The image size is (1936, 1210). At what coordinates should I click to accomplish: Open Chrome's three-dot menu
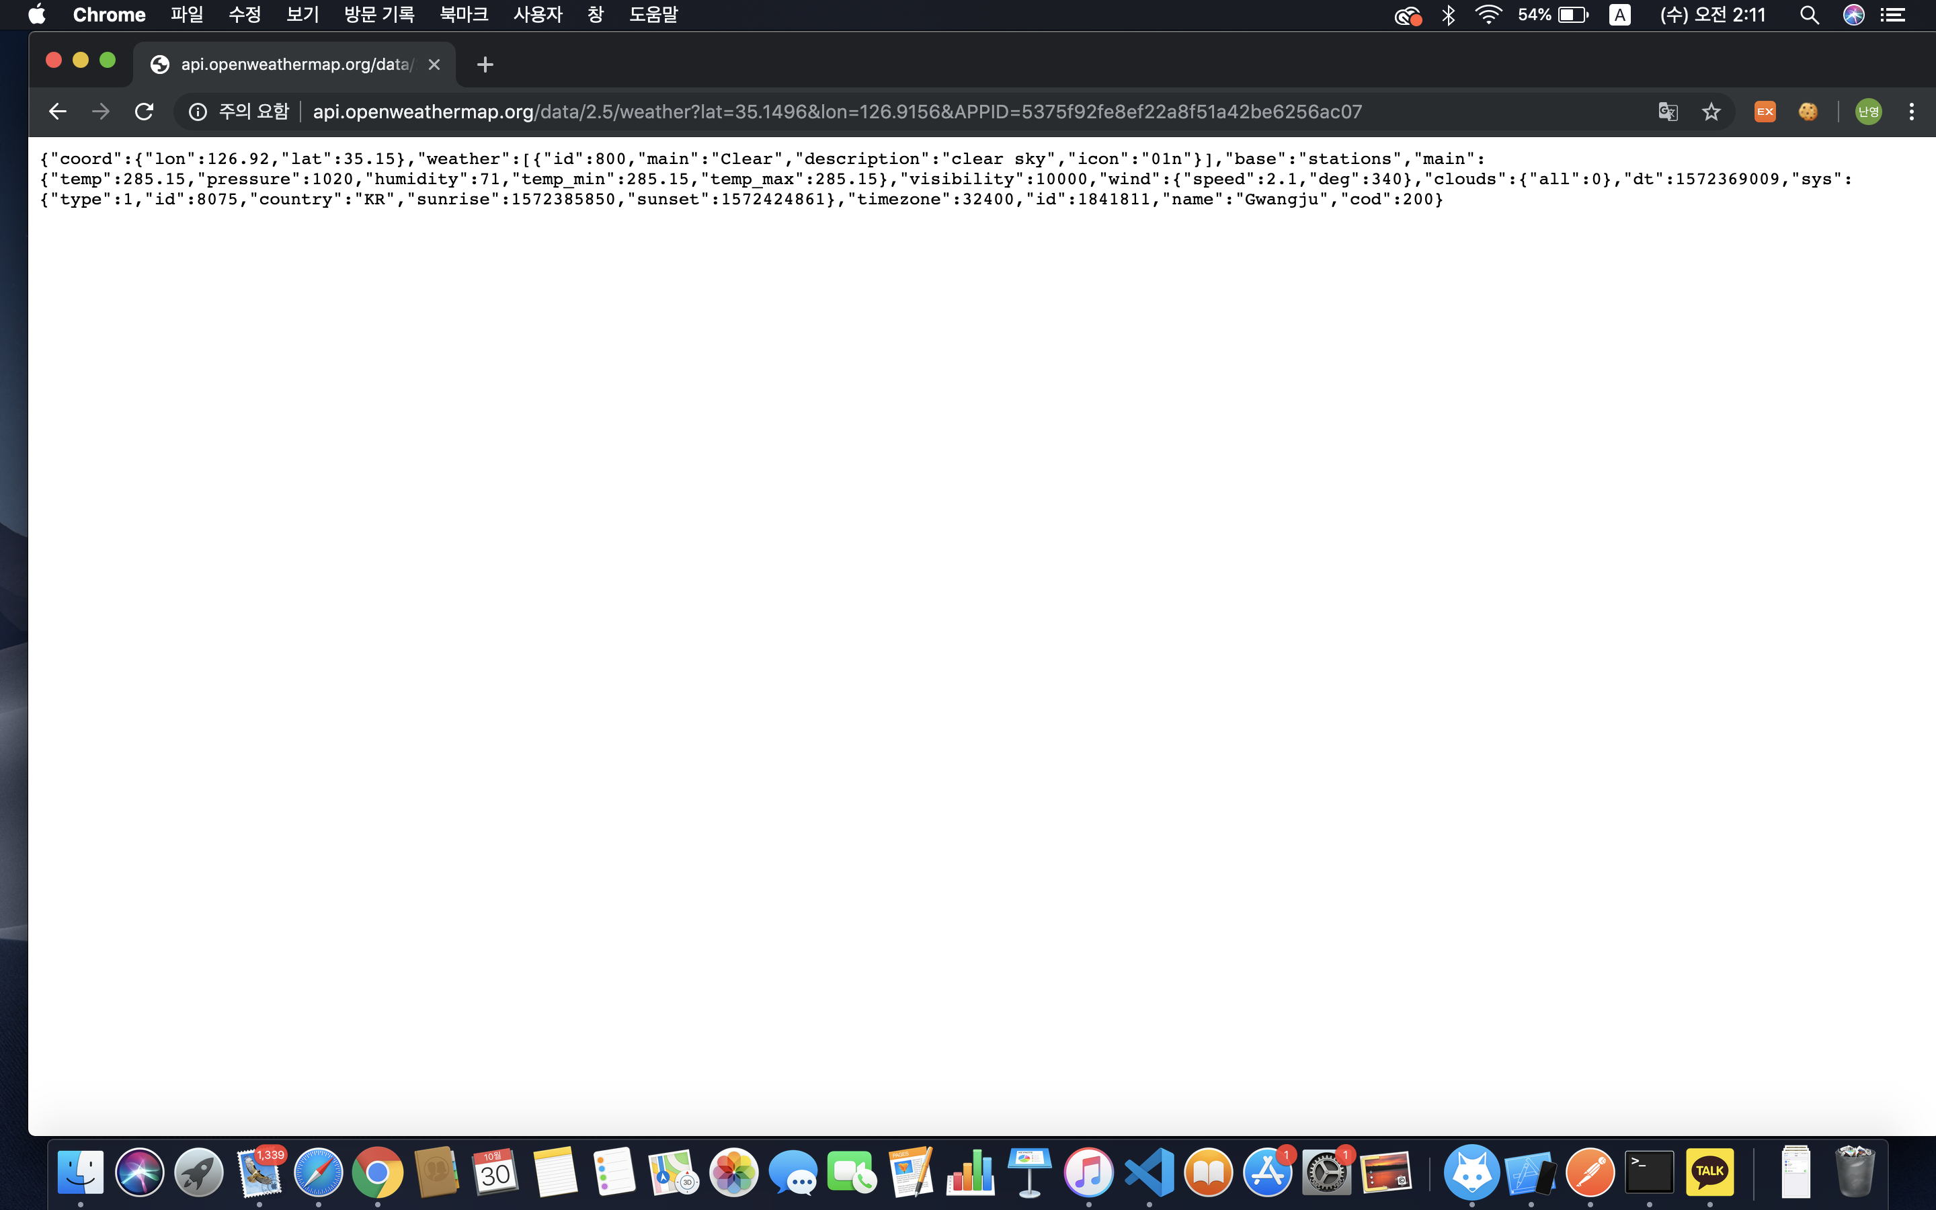[1911, 111]
